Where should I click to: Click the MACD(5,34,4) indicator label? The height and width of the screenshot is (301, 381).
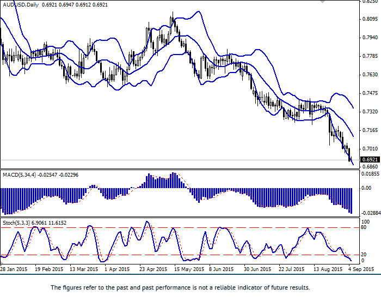pyautogui.click(x=19, y=175)
